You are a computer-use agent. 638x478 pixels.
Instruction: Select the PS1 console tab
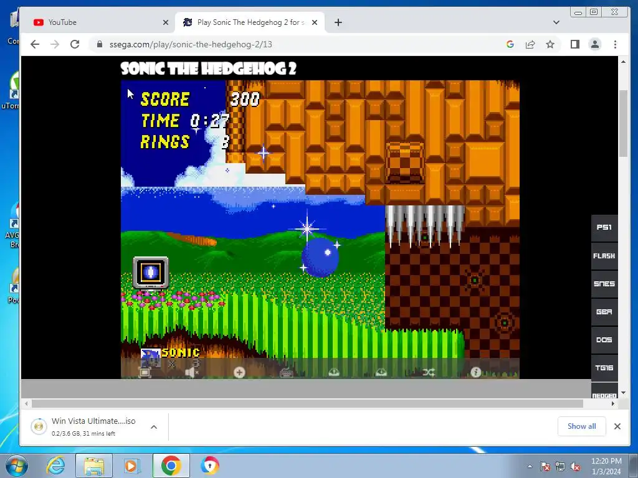604,228
